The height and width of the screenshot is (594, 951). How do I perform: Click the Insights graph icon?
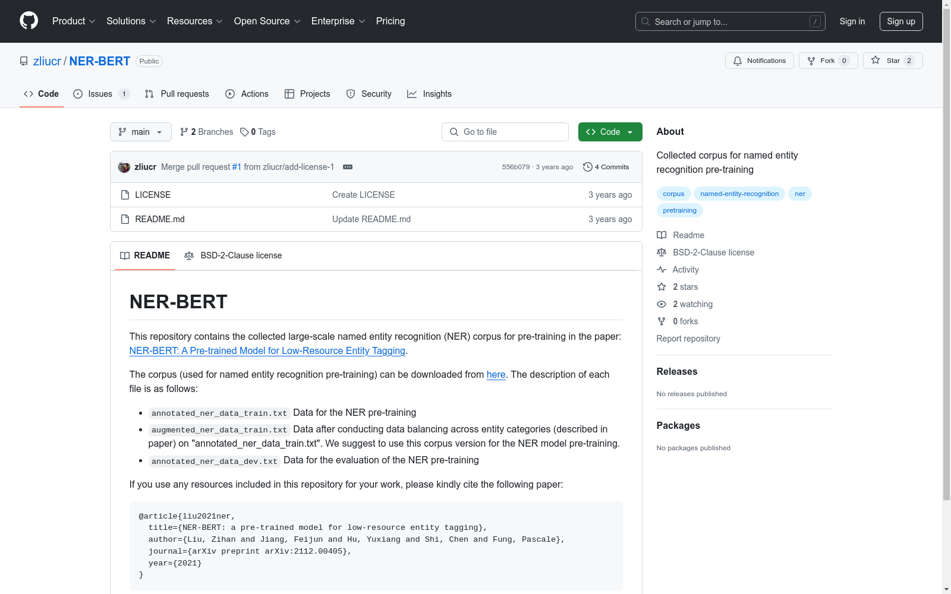(x=412, y=94)
